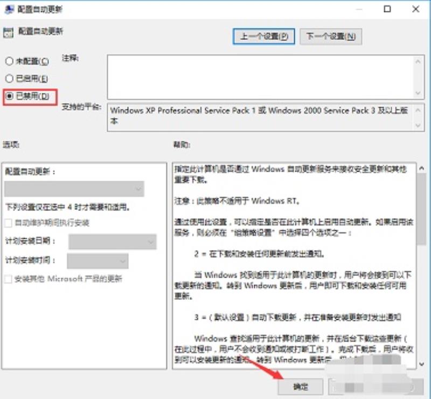Select the 已禁用(D) radio button
This screenshot has height=399, width=431.
9,96
